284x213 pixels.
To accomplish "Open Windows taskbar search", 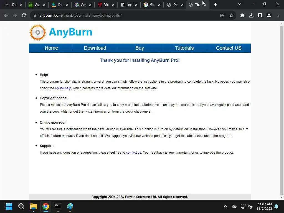I will point(21,206).
